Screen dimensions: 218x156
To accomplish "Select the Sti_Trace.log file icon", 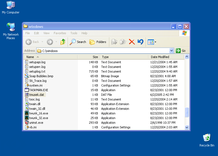I will (x=26, y=80).
